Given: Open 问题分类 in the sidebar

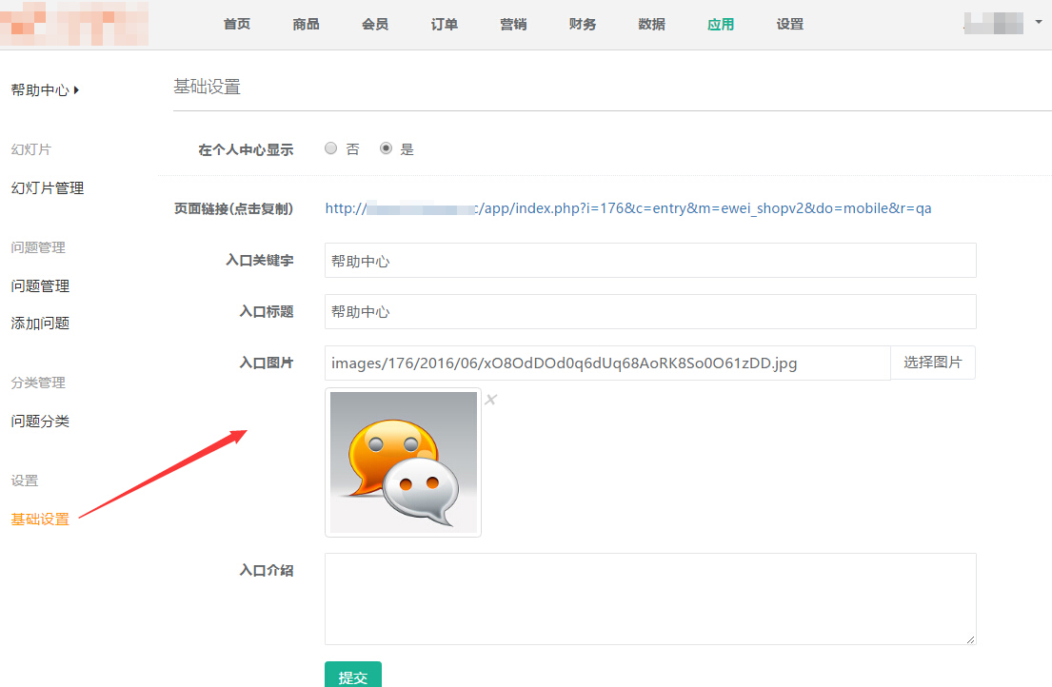Looking at the screenshot, I should [40, 422].
